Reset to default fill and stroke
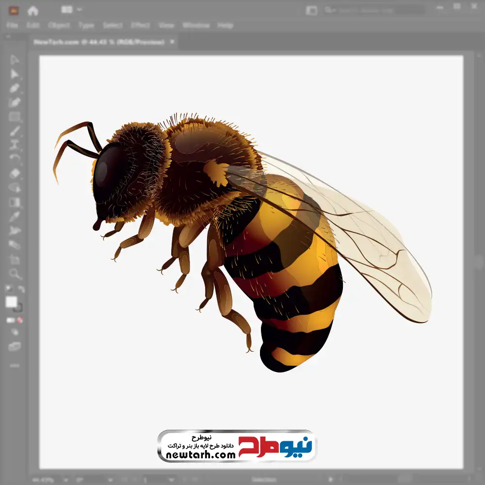This screenshot has width=485, height=485. click(x=8, y=290)
